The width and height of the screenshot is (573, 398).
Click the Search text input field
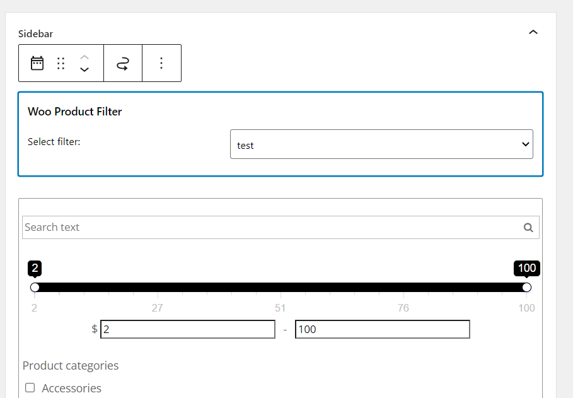[x=271, y=228]
